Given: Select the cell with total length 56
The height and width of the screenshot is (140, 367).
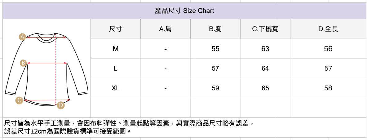Looking at the screenshot, I should tap(328, 49).
